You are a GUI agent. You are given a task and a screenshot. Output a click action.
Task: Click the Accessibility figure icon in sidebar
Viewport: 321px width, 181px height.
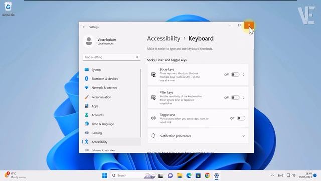pyautogui.click(x=87, y=142)
